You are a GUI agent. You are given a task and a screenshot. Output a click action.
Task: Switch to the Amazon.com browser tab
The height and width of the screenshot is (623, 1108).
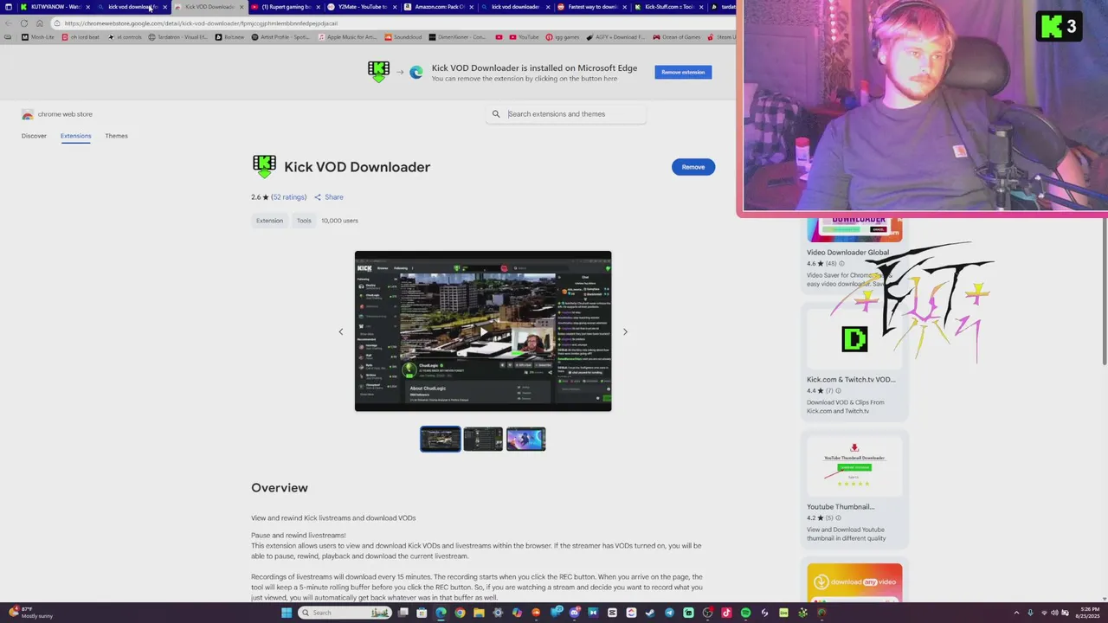pos(440,7)
